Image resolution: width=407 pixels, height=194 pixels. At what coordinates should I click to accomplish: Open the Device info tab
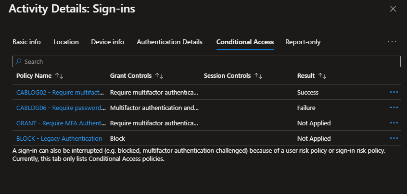[107, 42]
